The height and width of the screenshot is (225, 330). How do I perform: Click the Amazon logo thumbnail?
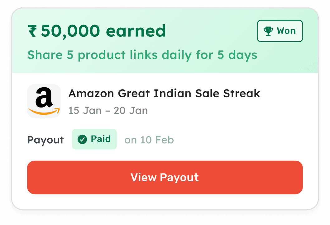[x=44, y=101]
